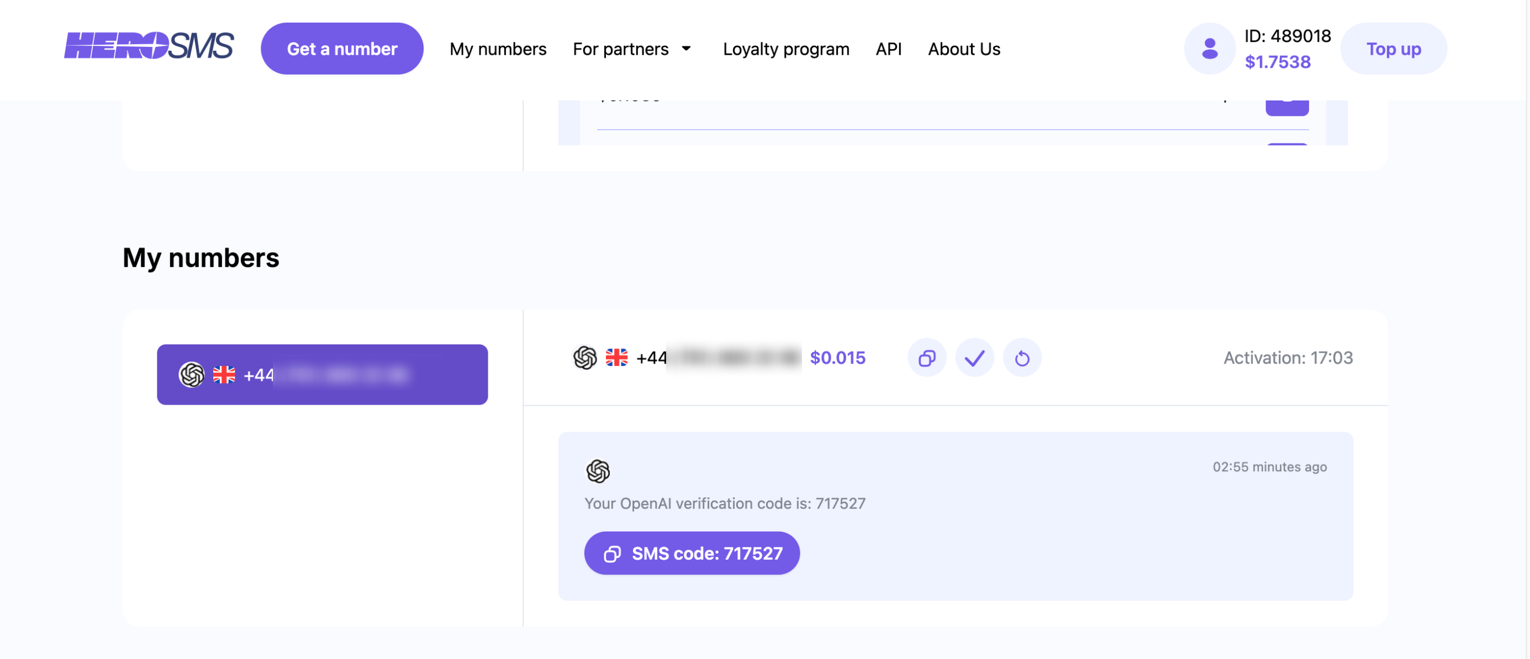Click the $0.015 activation price
This screenshot has height=659, width=1530.
[x=837, y=358]
